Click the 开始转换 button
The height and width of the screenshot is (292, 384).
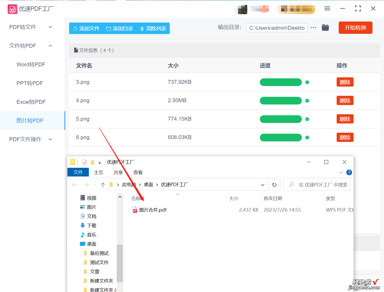pos(355,28)
